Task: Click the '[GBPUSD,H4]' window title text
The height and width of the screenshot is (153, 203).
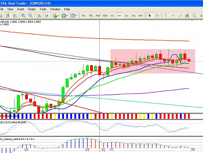Action: [x=40, y=3]
